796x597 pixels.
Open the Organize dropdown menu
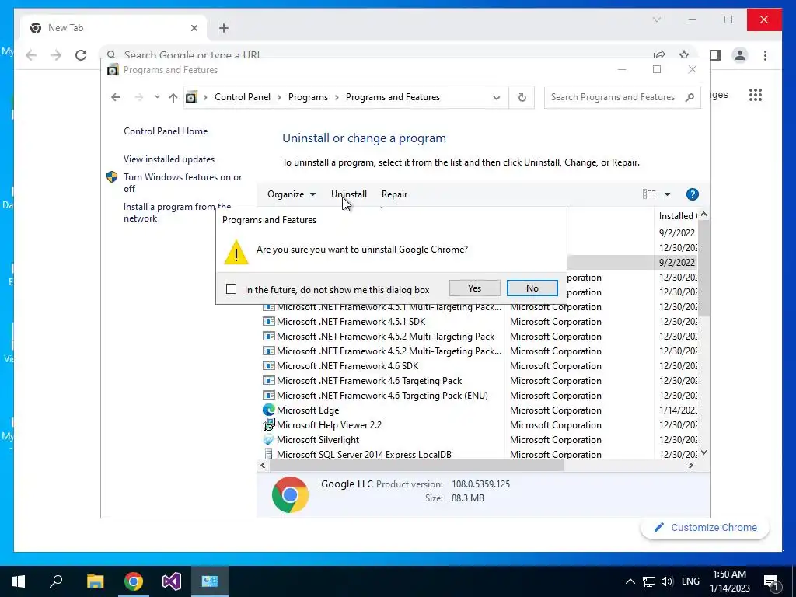(x=292, y=194)
